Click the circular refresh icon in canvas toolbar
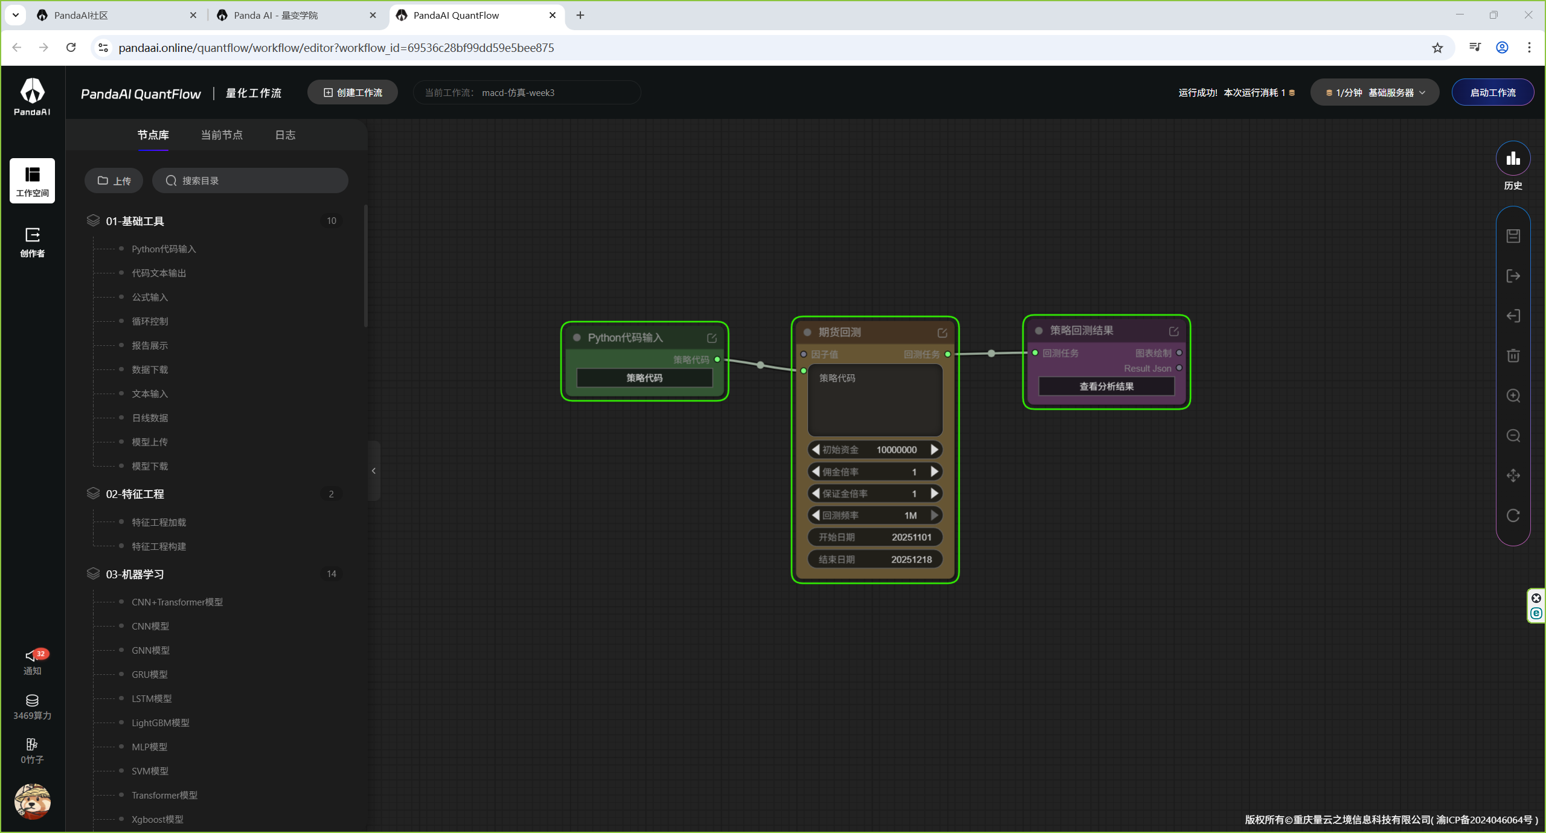Viewport: 1546px width, 833px height. point(1513,515)
